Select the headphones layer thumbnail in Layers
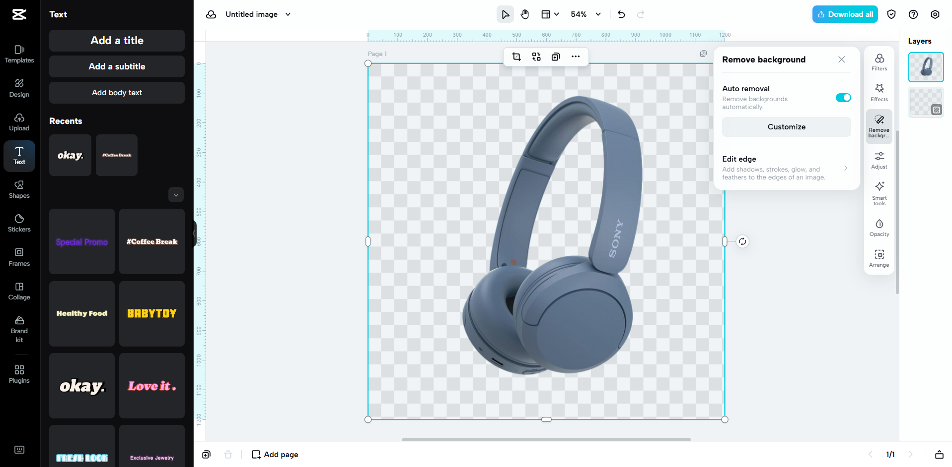The width and height of the screenshot is (952, 467). [x=925, y=67]
